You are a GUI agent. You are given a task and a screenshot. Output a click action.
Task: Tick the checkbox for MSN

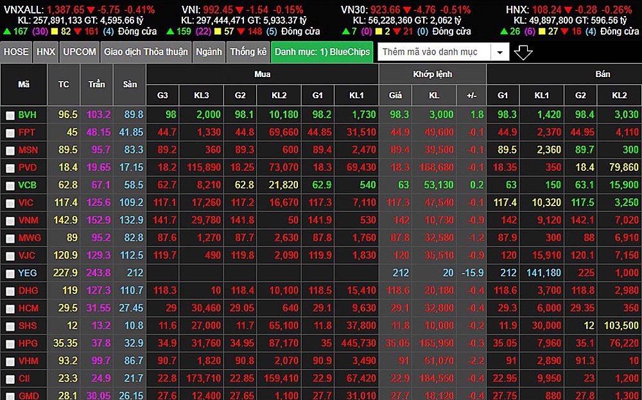click(x=10, y=151)
